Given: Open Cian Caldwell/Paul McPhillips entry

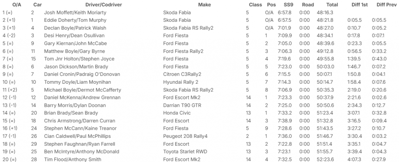Looking at the screenshot, I should point(77,136).
